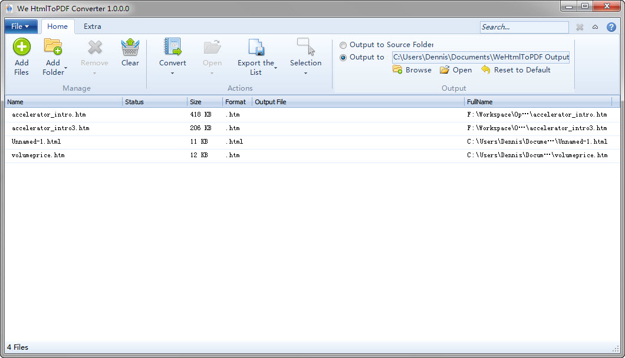The width and height of the screenshot is (625, 358).
Task: Click the 11 KB size cell
Action: (199, 142)
